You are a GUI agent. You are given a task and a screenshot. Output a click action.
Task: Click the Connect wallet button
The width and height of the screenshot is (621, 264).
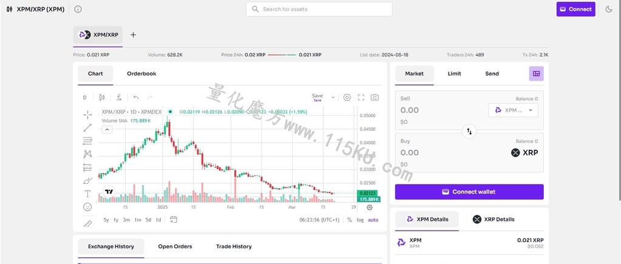tap(469, 192)
